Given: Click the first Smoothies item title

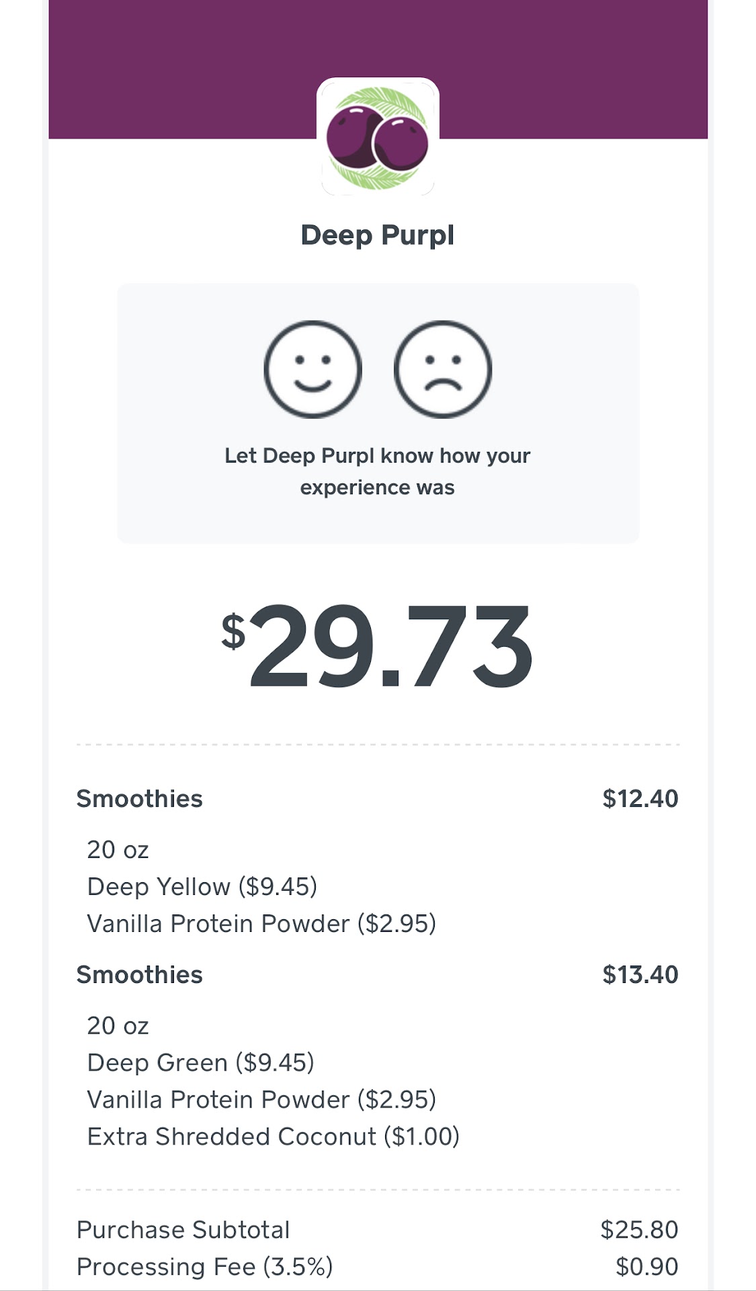Looking at the screenshot, I should [x=140, y=799].
